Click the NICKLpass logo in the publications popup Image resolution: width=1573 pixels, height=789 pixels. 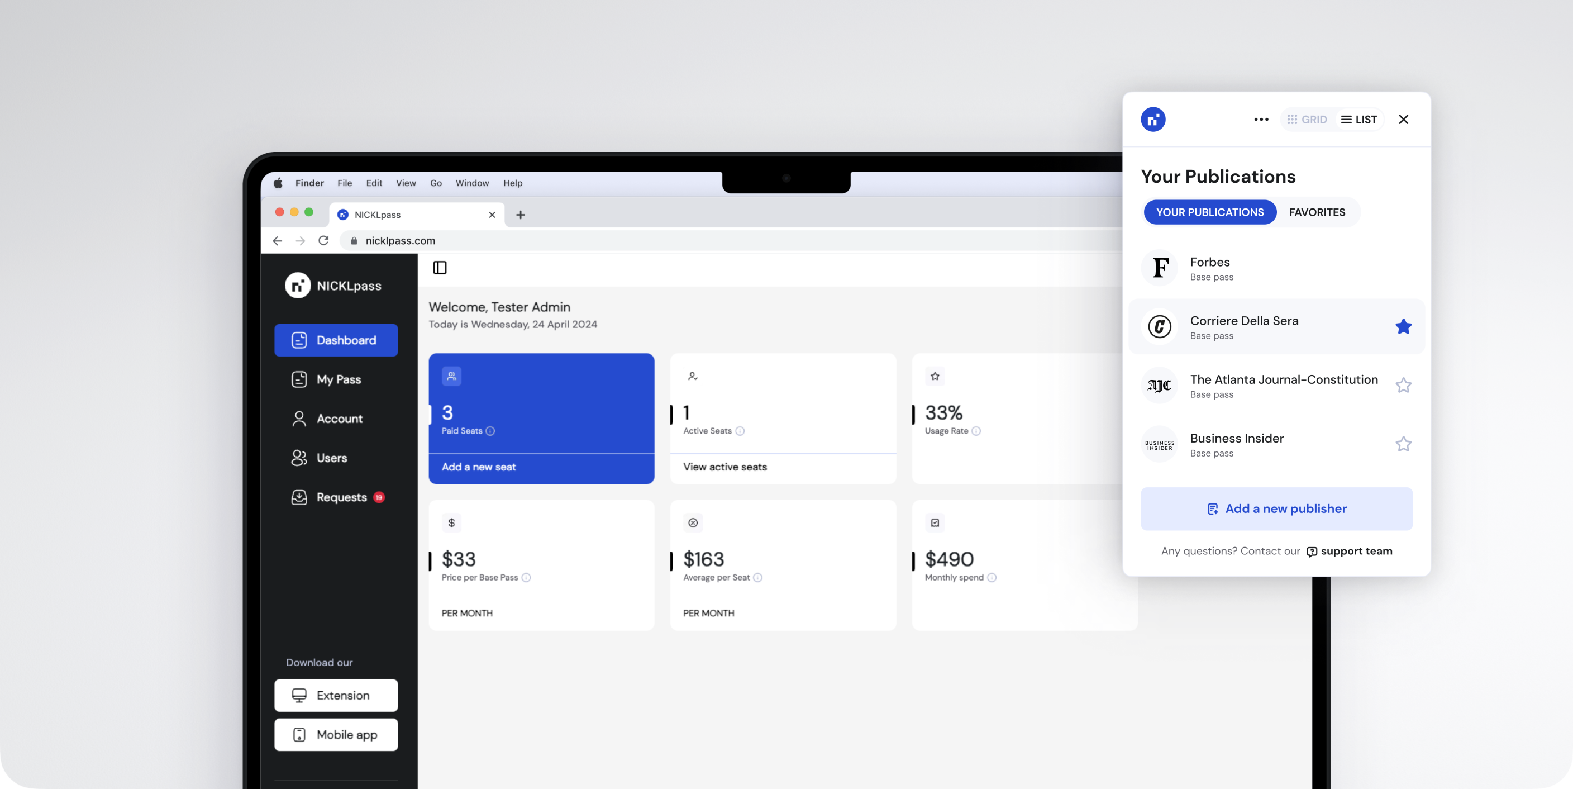(x=1153, y=120)
